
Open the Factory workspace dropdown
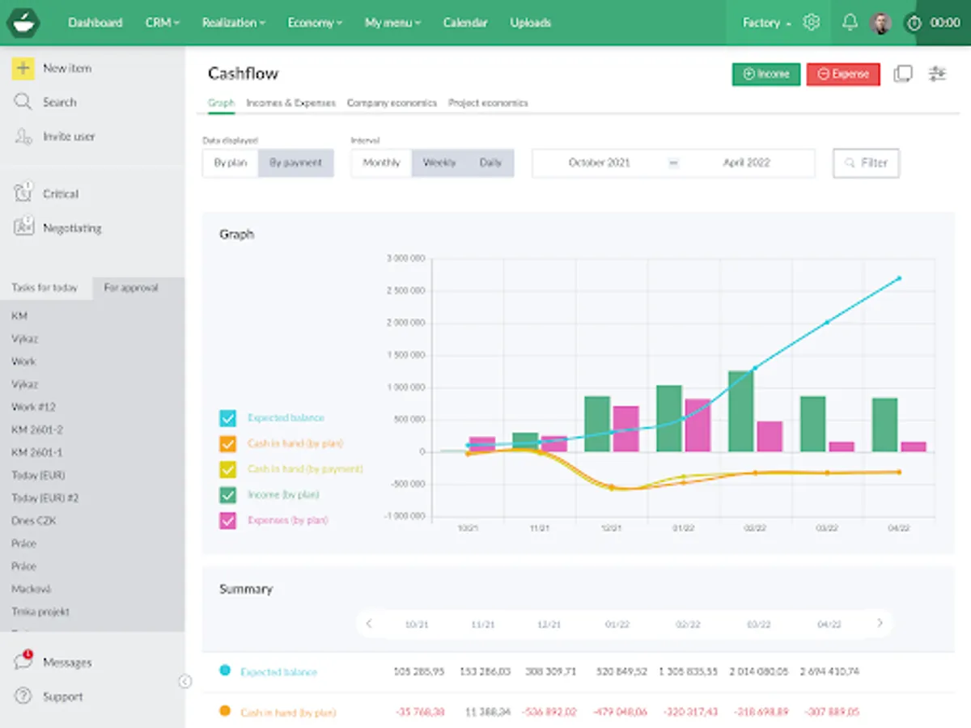point(767,23)
